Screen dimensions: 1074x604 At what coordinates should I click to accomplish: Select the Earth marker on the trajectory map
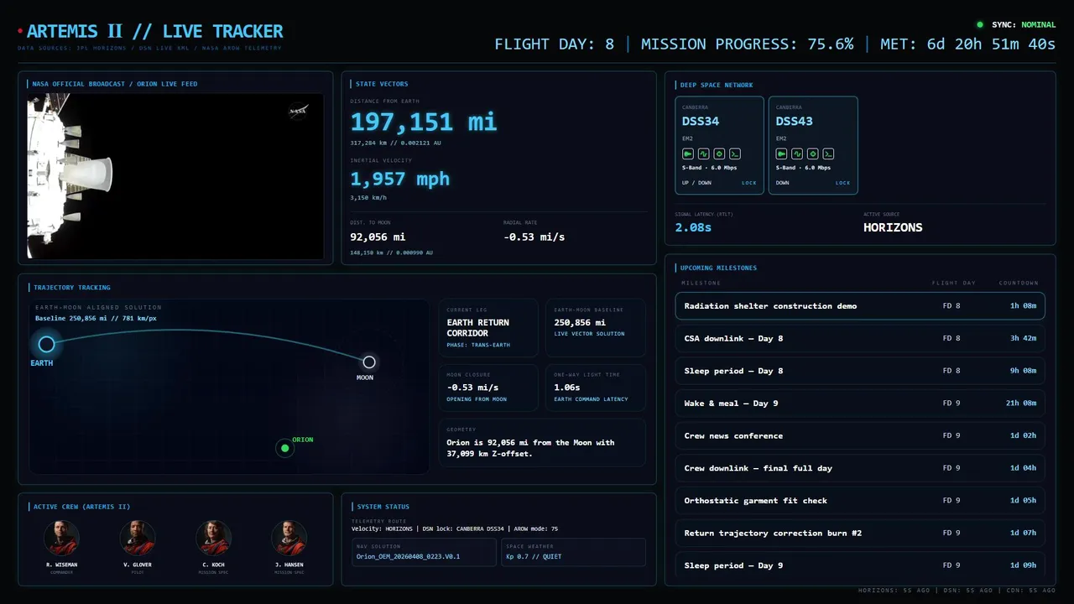click(x=47, y=344)
